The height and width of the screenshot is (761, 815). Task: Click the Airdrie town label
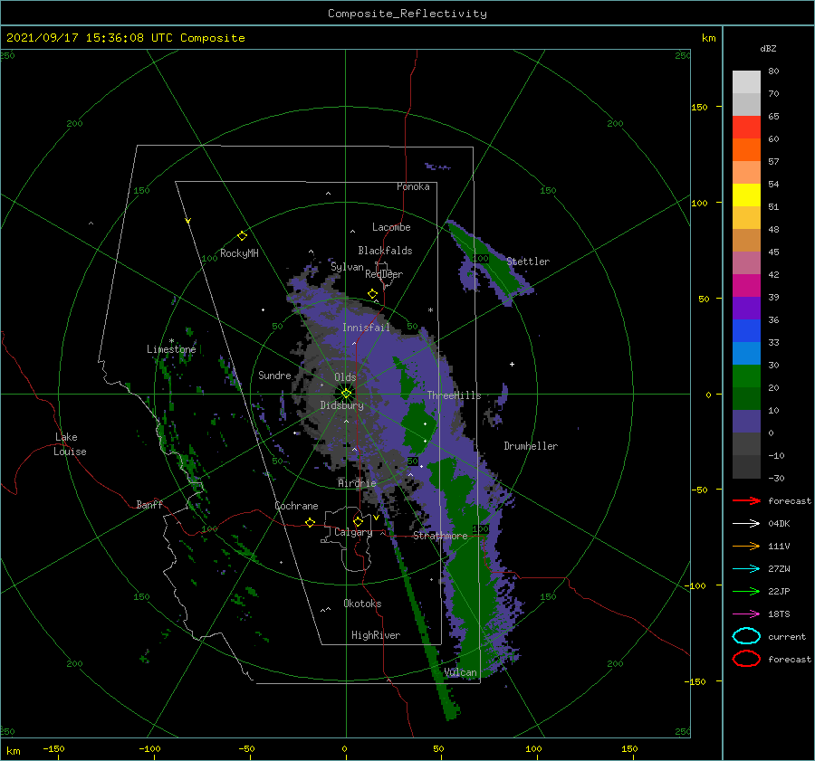tap(357, 483)
